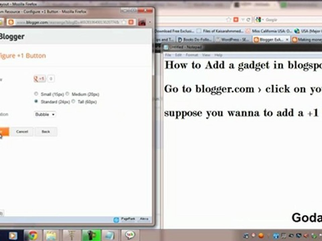Open the View menu in Notepad
This screenshot has height=241, width=322.
coord(206,55)
